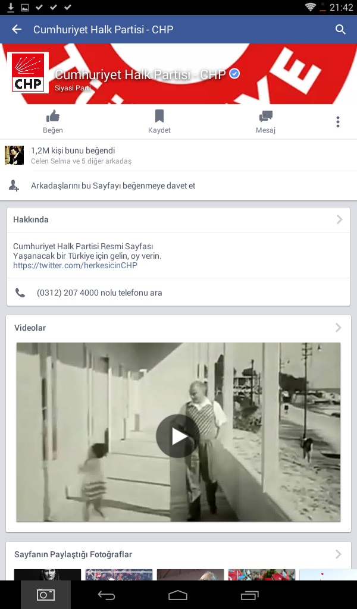Image resolution: width=357 pixels, height=609 pixels.
Task: Open '1,2M kişi bunu beğendi' row
Action: click(178, 155)
